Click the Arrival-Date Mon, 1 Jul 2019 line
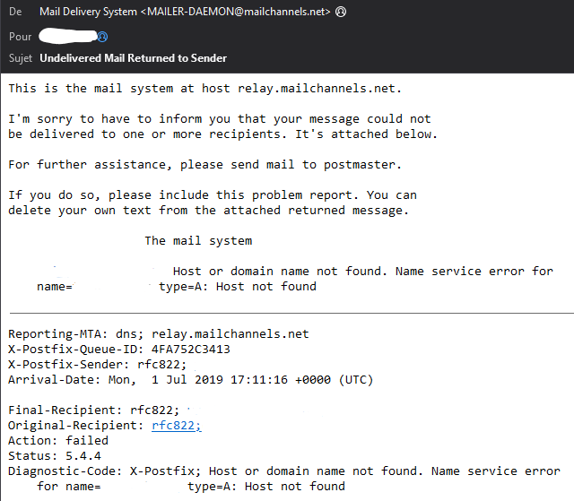The image size is (574, 501). [x=191, y=380]
